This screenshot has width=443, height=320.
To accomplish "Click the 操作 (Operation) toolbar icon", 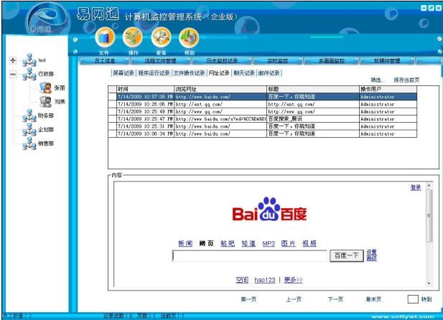I will (x=133, y=36).
